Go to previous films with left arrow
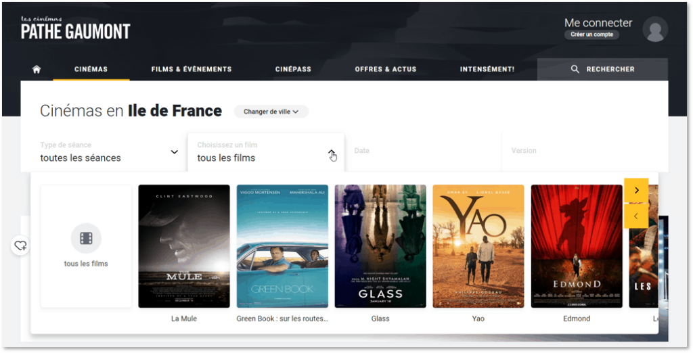This screenshot has width=693, height=353. tap(636, 216)
